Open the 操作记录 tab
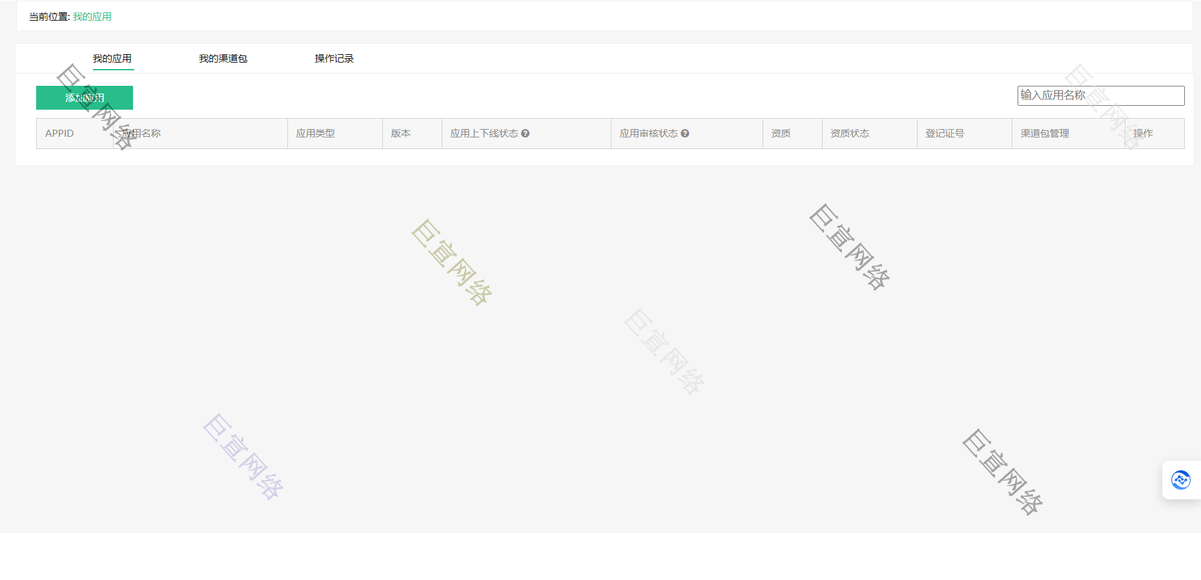The image size is (1201, 580). (334, 59)
